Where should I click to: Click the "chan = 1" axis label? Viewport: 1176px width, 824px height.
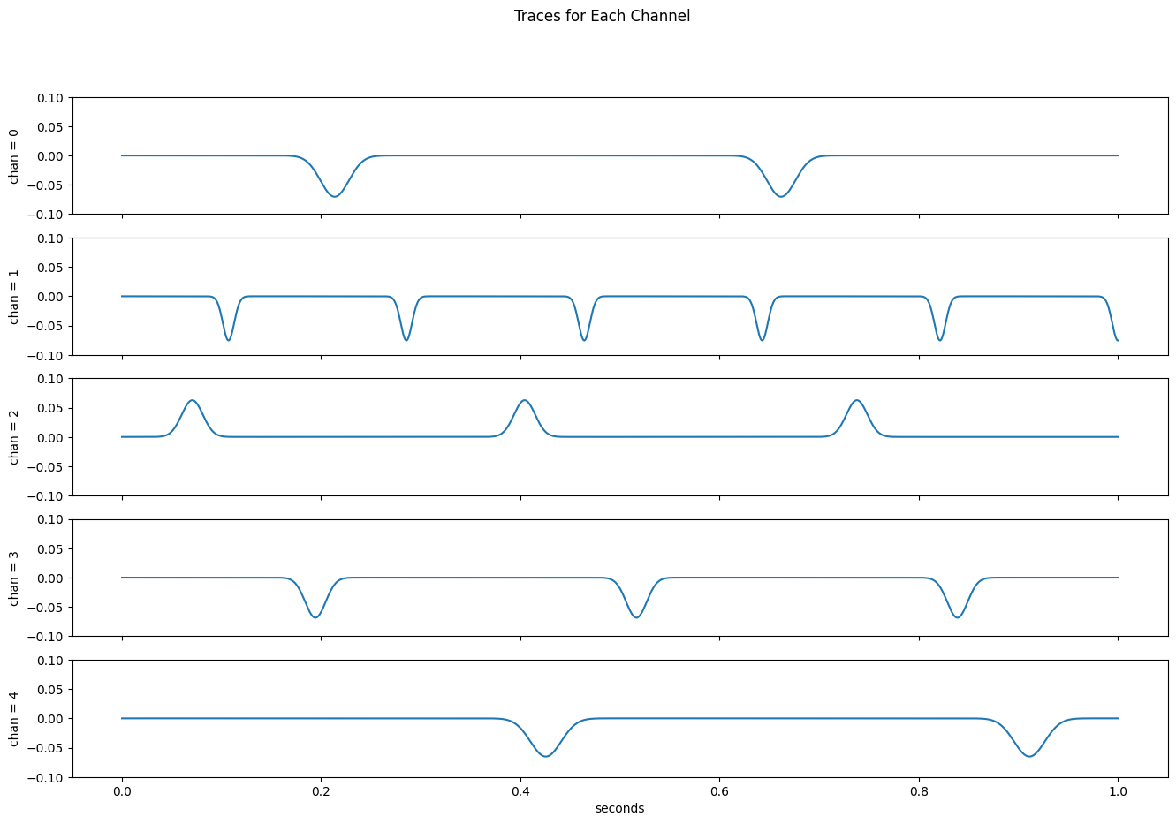[x=13, y=297]
